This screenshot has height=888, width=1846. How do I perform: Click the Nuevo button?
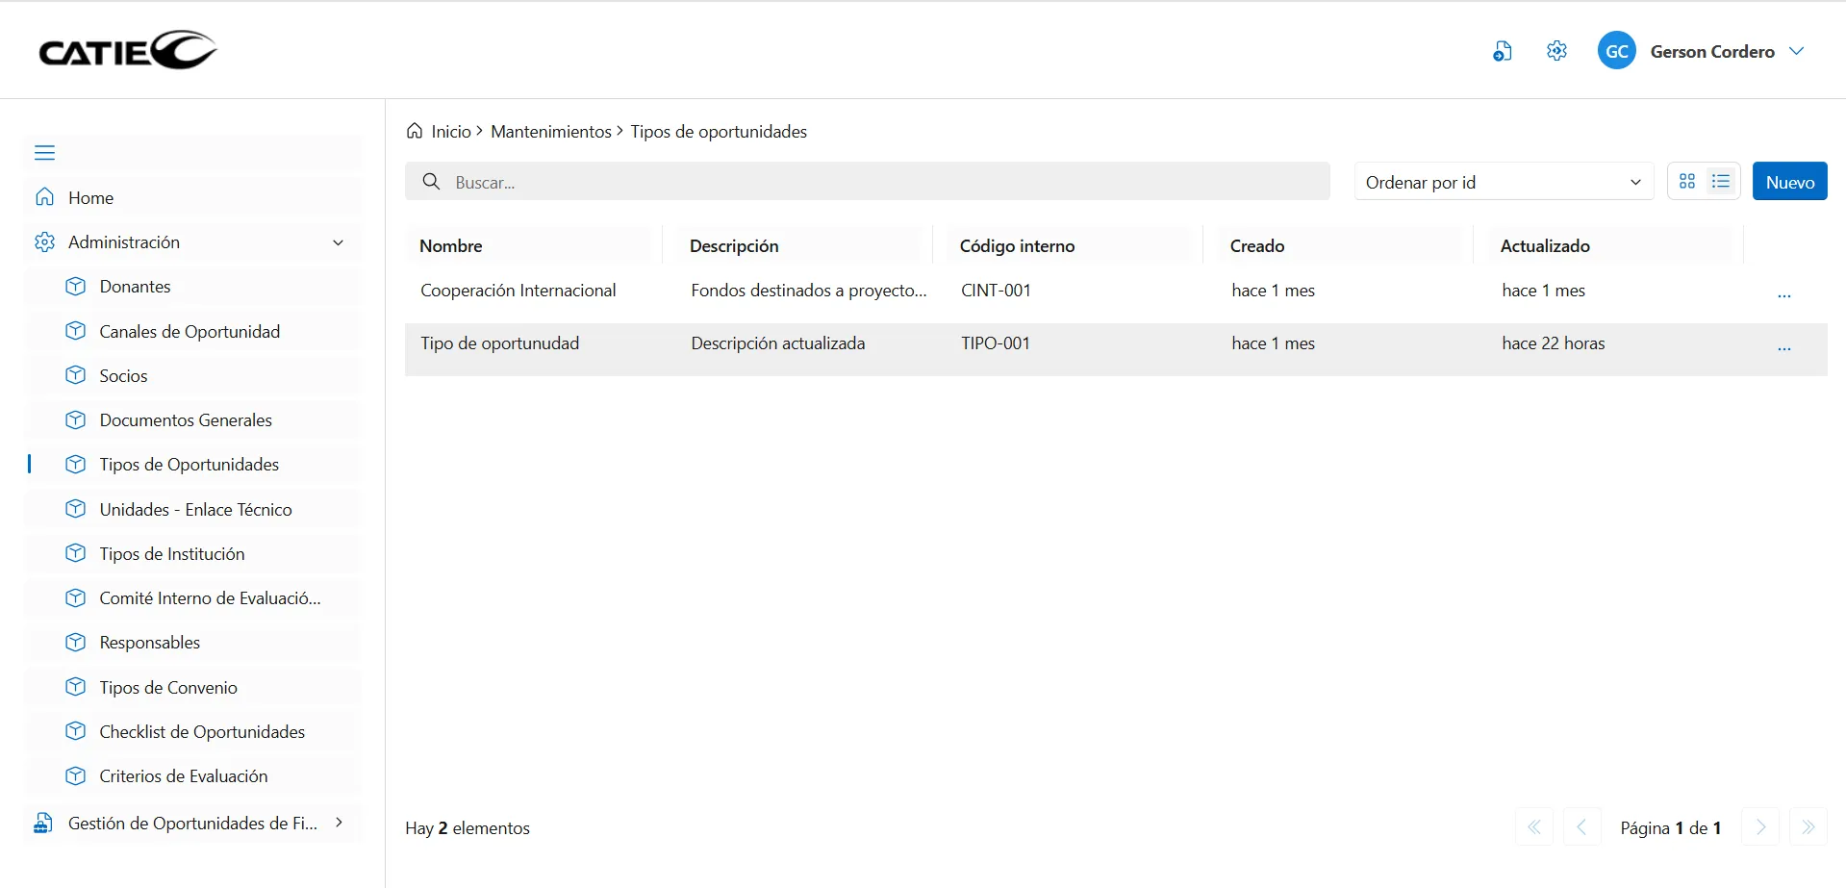[x=1789, y=182]
